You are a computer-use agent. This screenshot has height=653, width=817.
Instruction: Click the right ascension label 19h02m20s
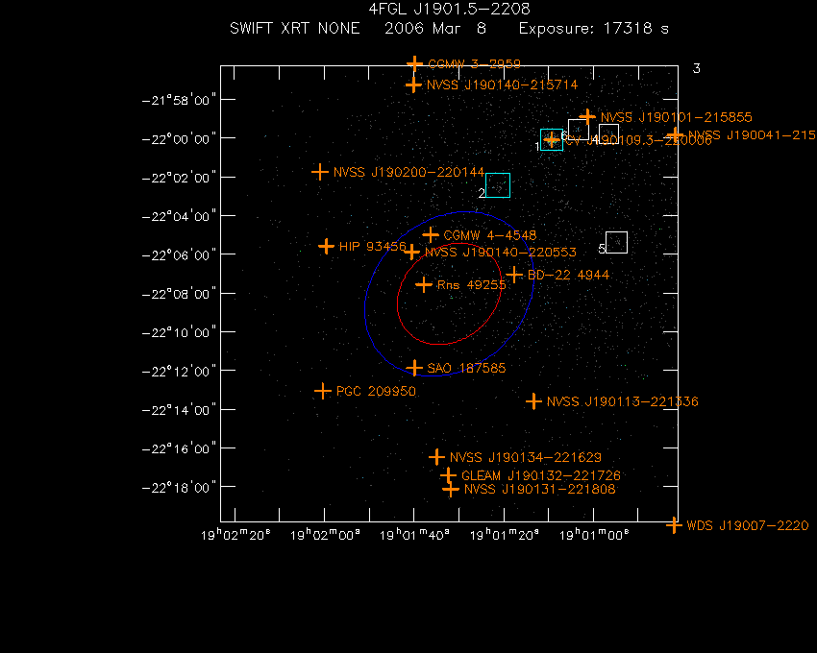(x=235, y=535)
